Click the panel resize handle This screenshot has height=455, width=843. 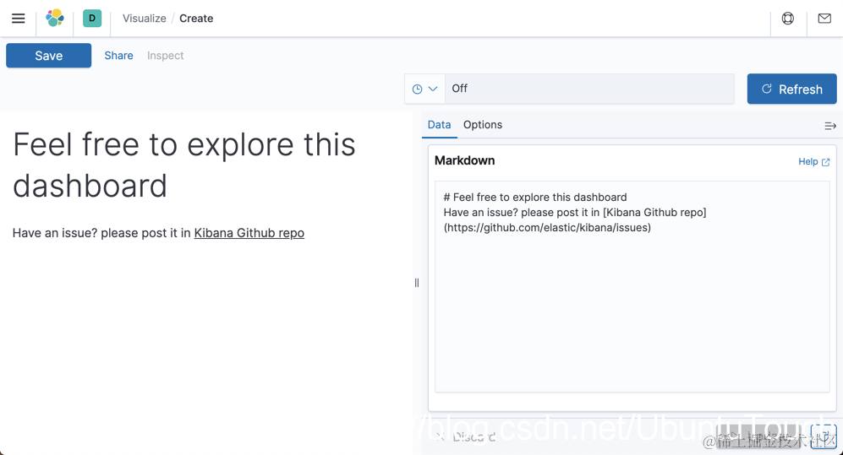(x=417, y=283)
